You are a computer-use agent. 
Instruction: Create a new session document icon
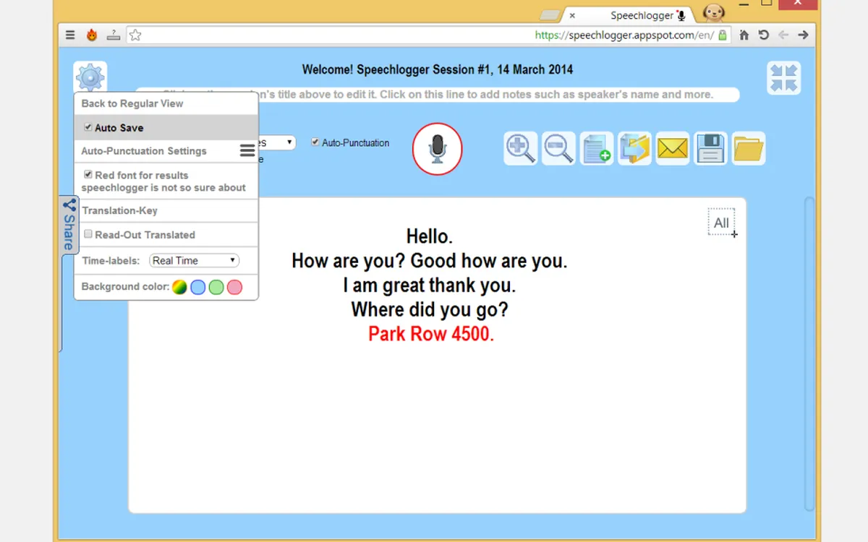(597, 149)
